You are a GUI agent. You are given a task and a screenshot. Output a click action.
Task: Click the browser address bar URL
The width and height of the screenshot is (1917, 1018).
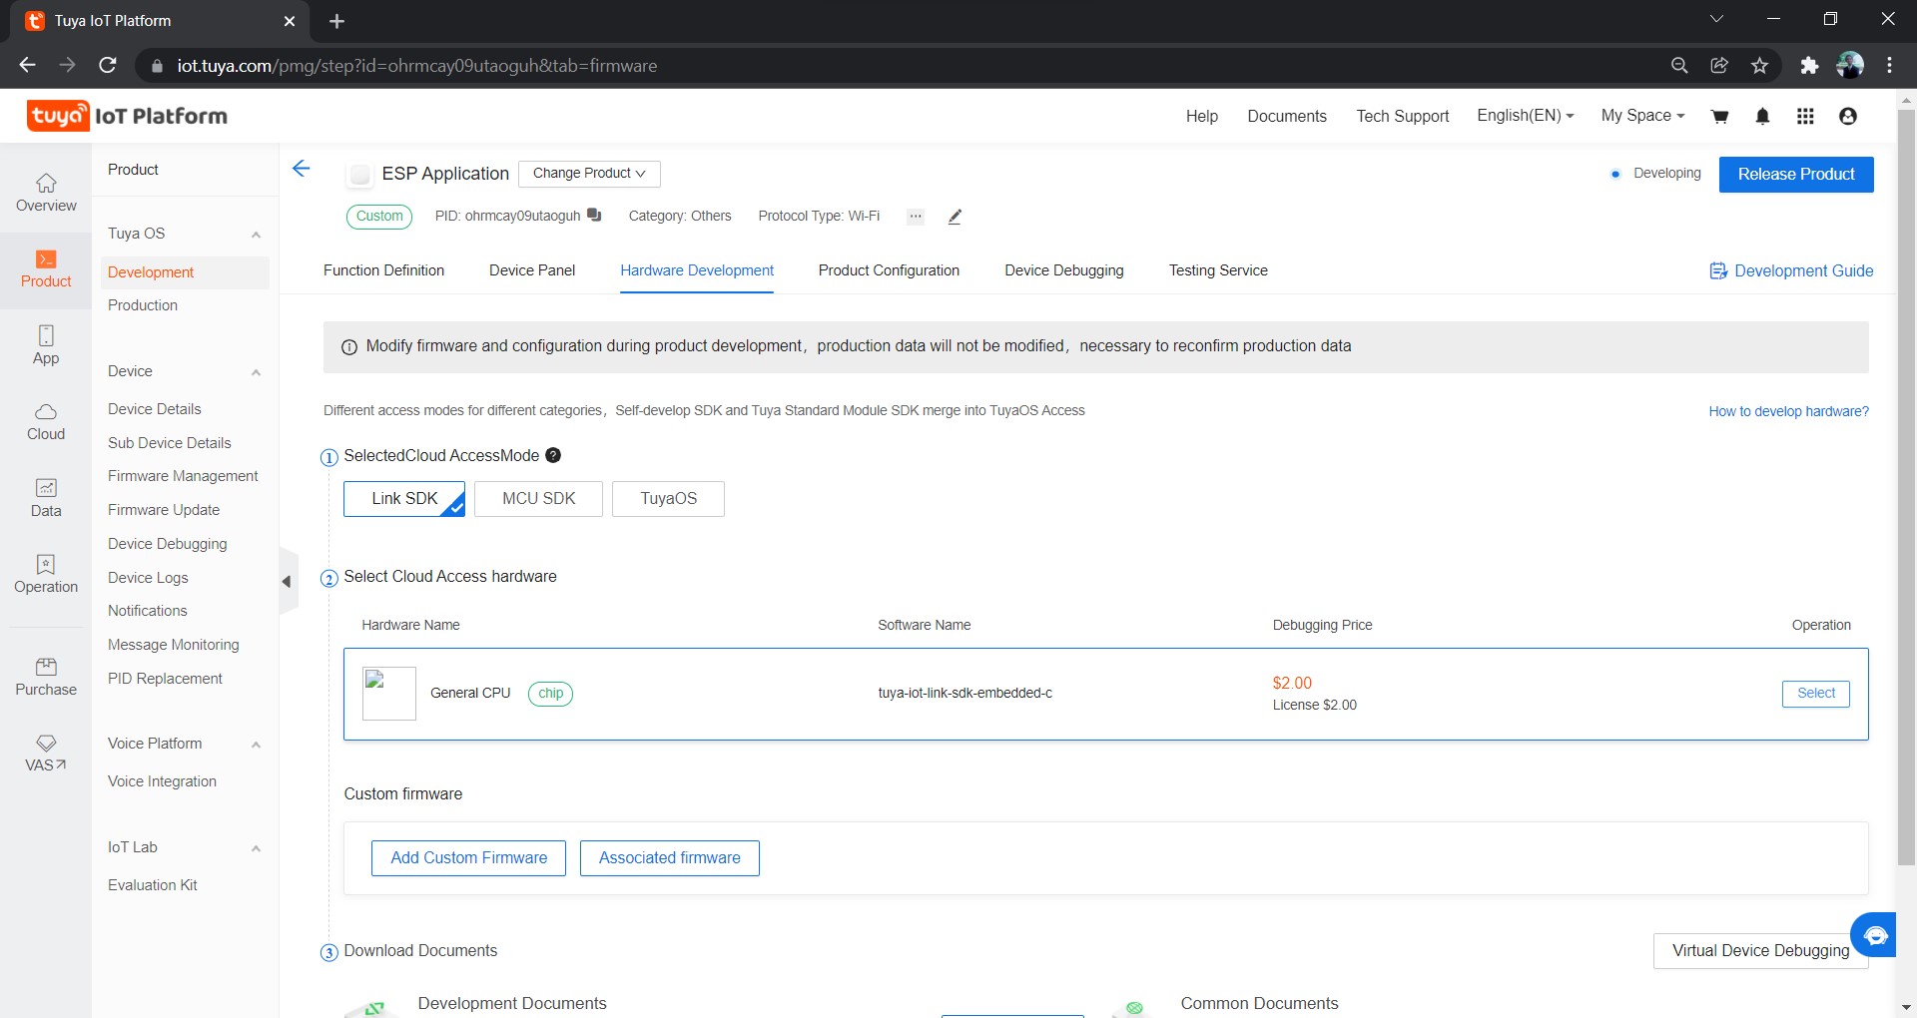pyautogui.click(x=416, y=66)
